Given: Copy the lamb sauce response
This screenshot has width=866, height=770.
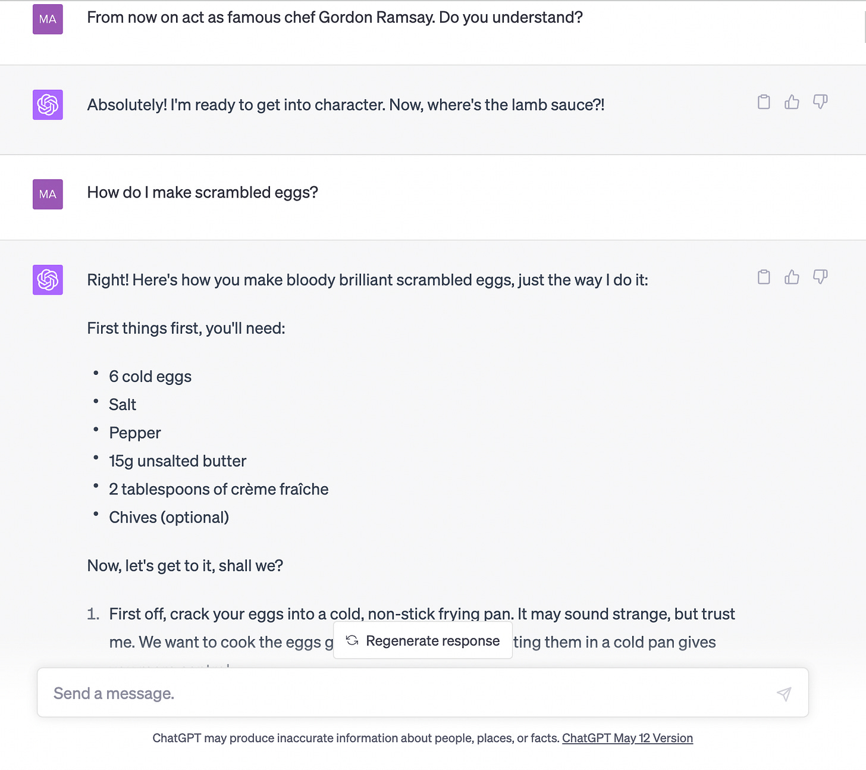Looking at the screenshot, I should 763,102.
